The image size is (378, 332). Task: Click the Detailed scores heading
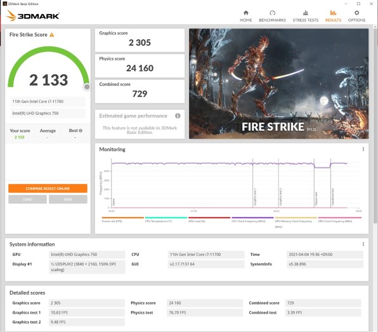tap(27, 293)
